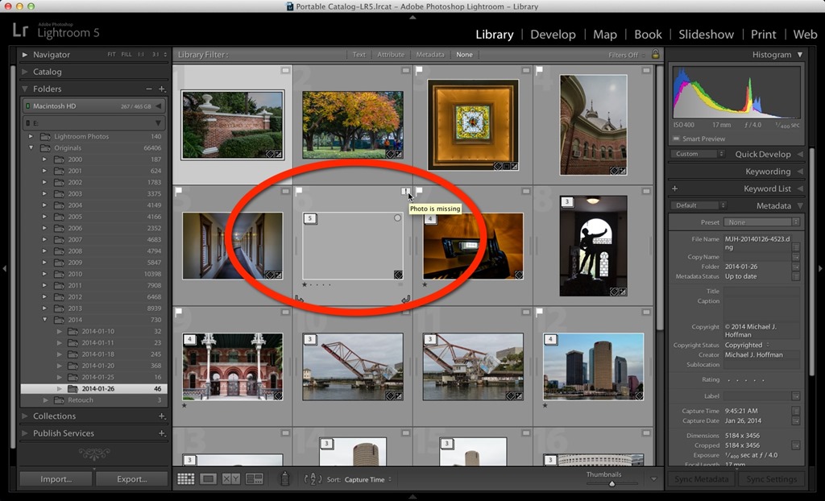Expand the Collections panel
825x501 pixels.
(25, 416)
